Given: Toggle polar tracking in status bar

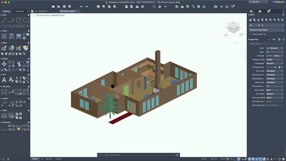Looking at the screenshot, I should (238, 159).
